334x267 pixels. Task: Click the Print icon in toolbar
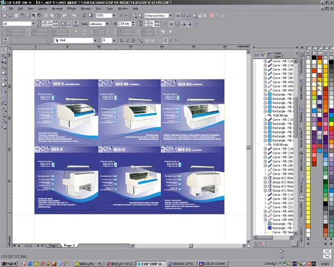(x=27, y=16)
